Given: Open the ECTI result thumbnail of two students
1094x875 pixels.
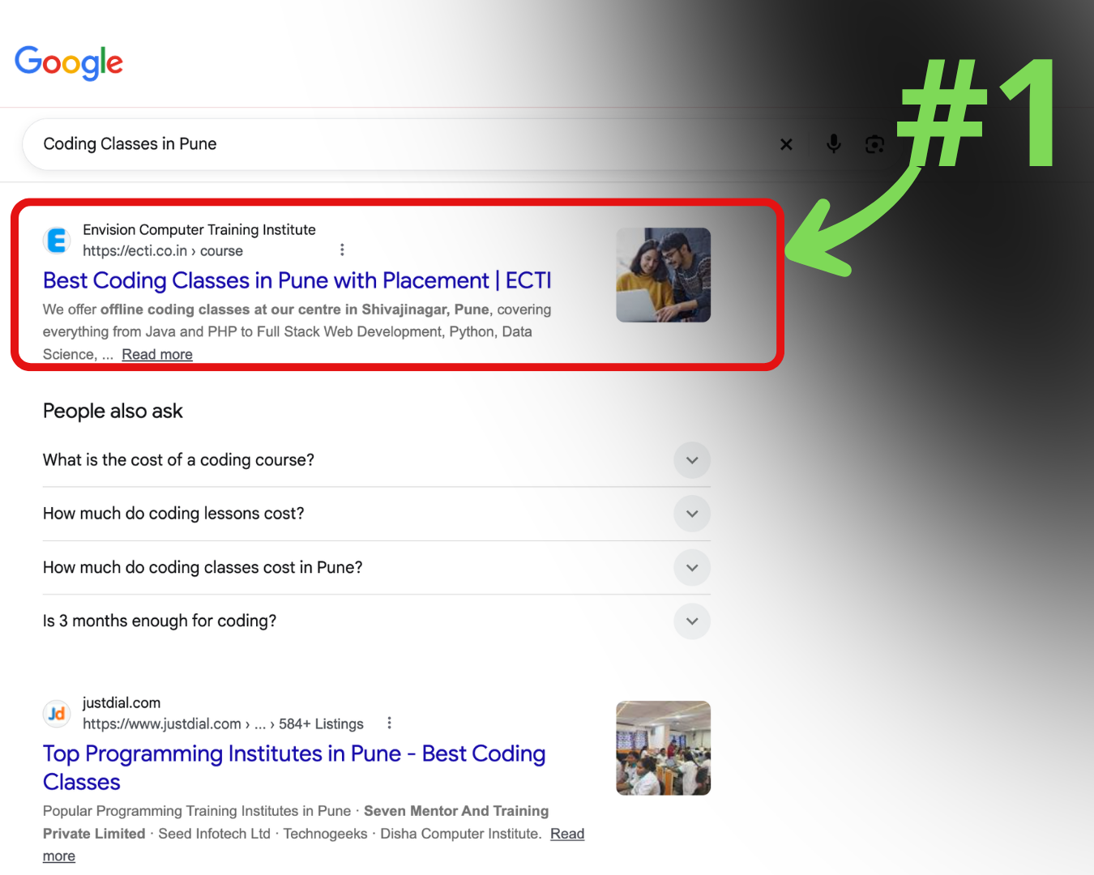Looking at the screenshot, I should click(663, 275).
